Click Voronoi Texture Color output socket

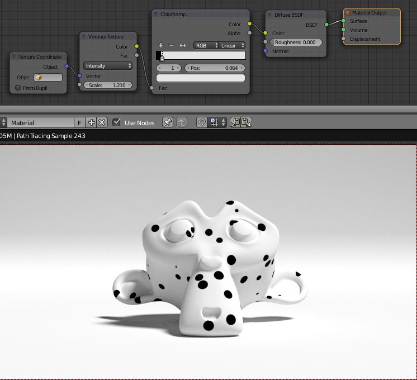[136, 46]
